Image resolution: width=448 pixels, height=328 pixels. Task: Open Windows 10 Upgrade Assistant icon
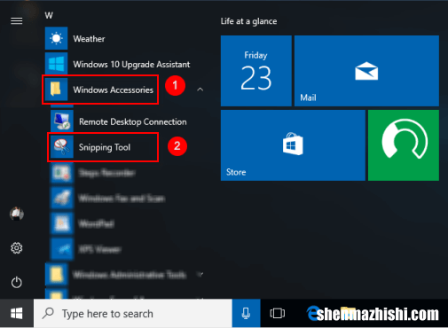tap(56, 64)
